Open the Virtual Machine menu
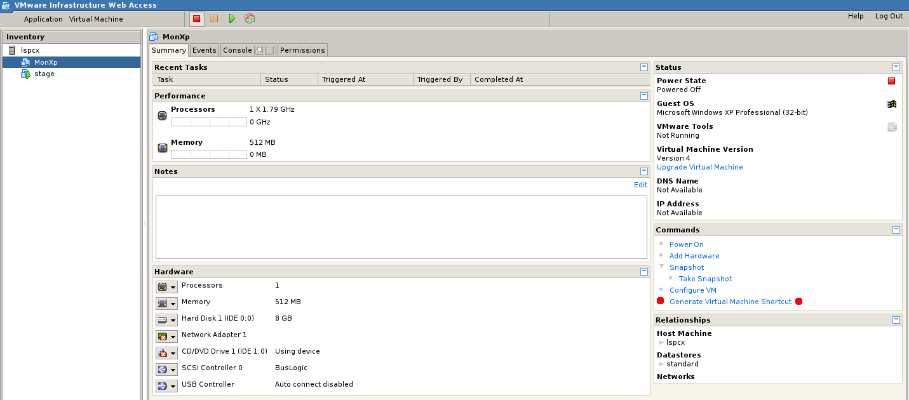 [x=96, y=19]
